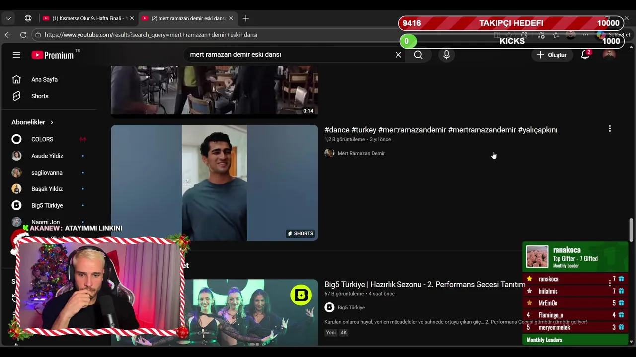The width and height of the screenshot is (636, 357).
Task: Open Asude Yildiz channel subscription
Action: click(49, 156)
